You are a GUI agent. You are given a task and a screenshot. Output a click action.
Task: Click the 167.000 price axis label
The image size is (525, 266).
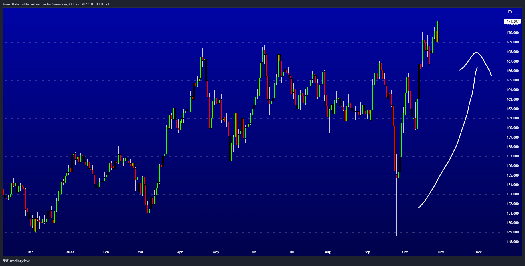pyautogui.click(x=513, y=61)
